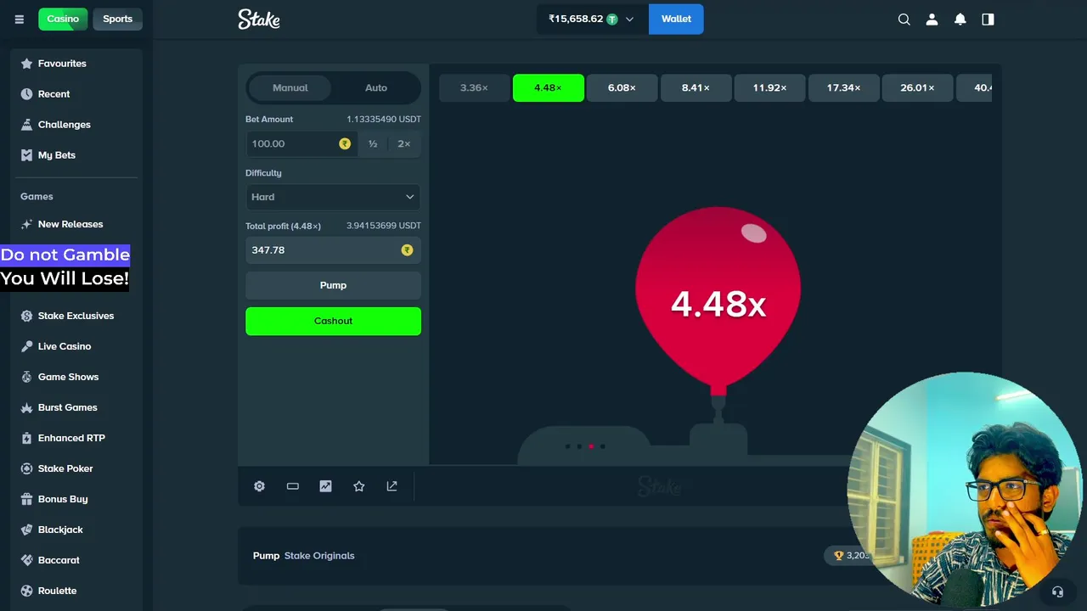This screenshot has width=1087, height=611.
Task: Halve the bet with ½ button
Action: [373, 143]
